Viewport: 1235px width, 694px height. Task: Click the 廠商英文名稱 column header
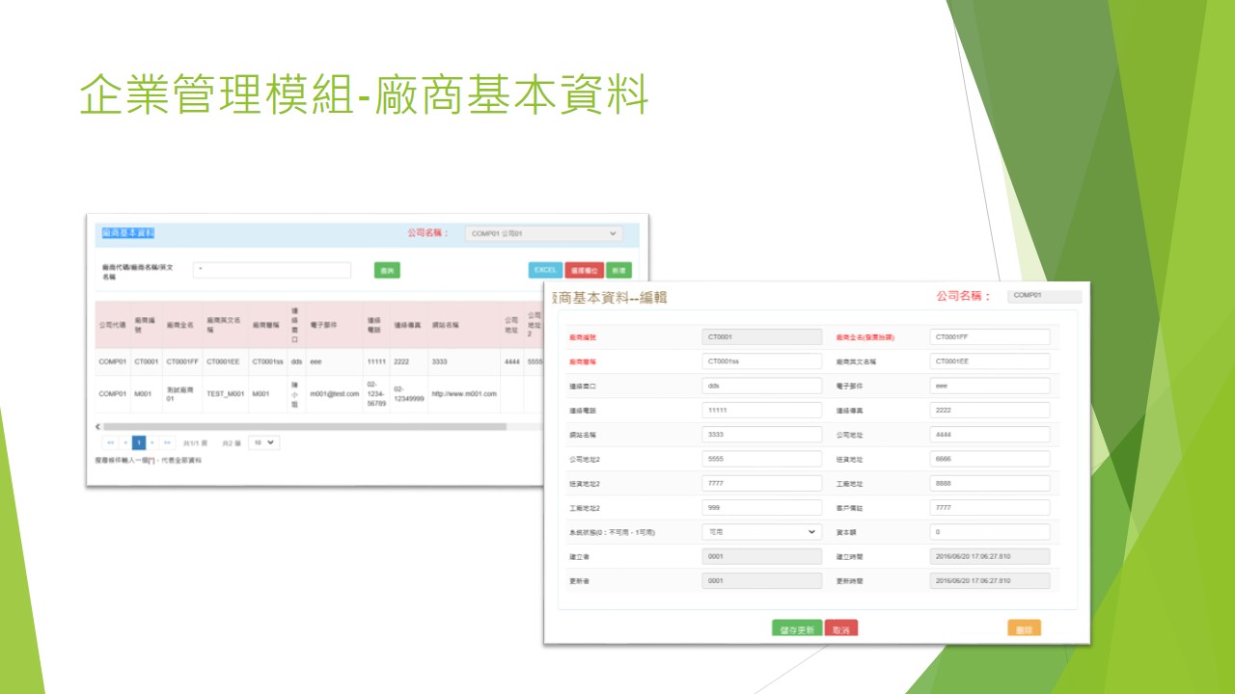click(x=225, y=326)
